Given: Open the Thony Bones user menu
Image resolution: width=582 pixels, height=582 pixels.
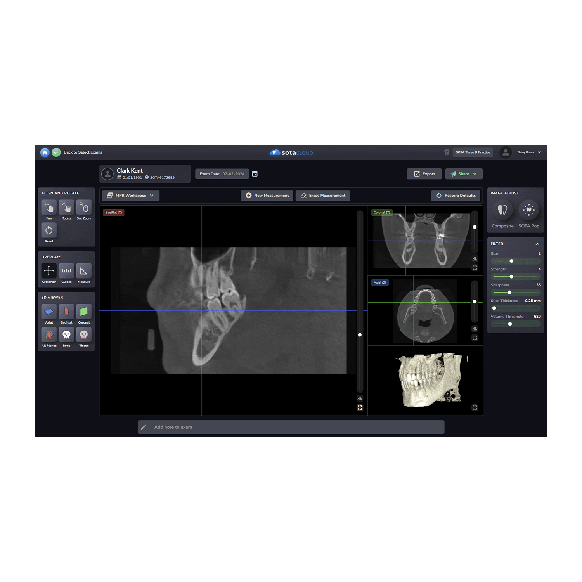Looking at the screenshot, I should (529, 152).
